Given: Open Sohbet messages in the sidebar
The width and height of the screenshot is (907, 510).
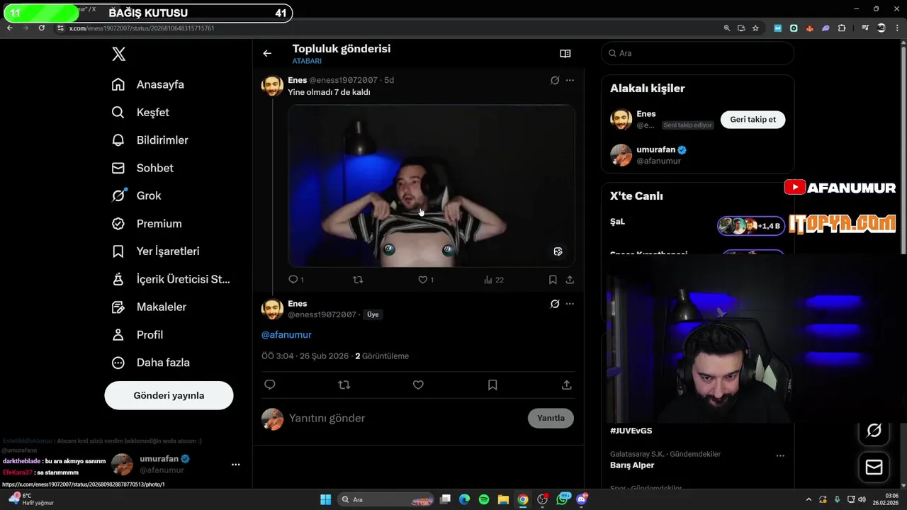Looking at the screenshot, I should tap(142, 168).
